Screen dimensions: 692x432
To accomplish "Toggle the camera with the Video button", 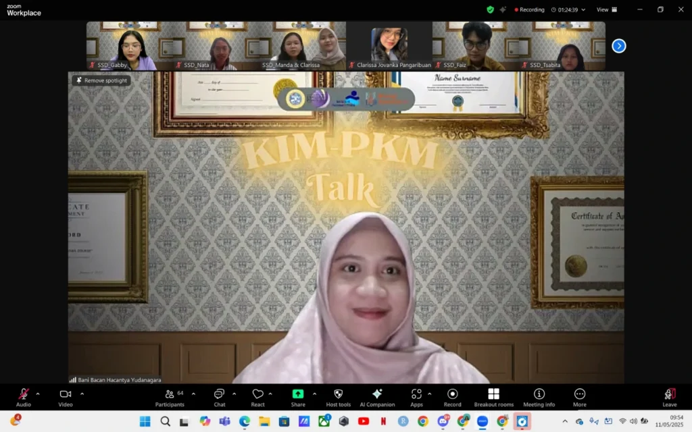I will [66, 397].
